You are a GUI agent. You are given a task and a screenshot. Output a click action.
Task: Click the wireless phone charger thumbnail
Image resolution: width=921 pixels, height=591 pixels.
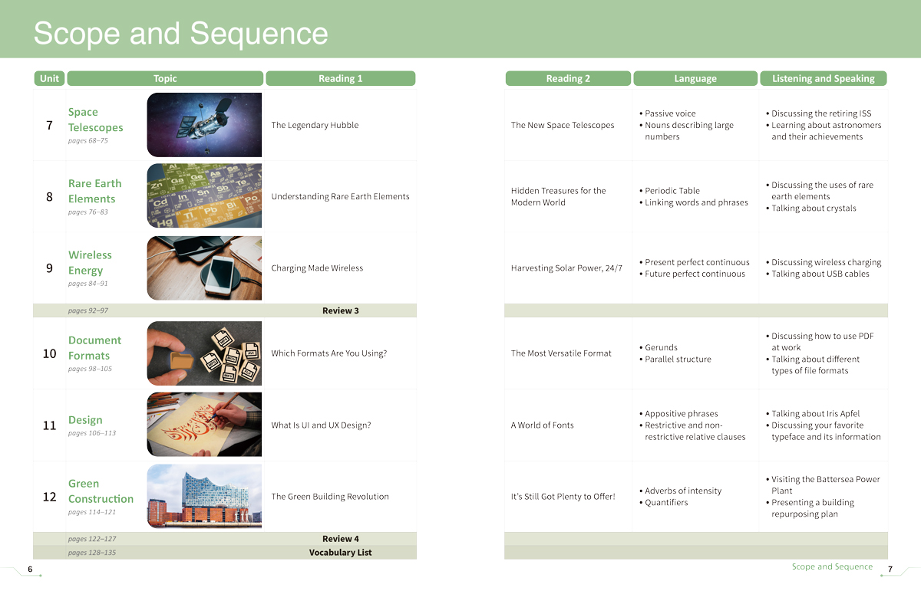click(x=204, y=268)
